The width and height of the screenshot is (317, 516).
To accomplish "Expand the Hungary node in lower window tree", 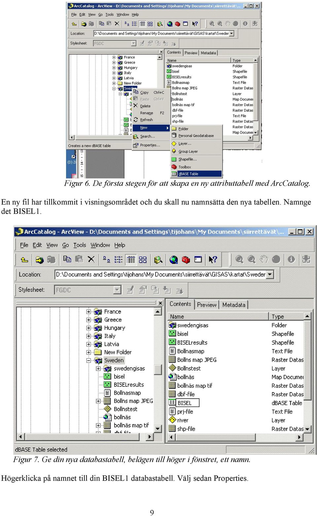I will click(x=88, y=328).
